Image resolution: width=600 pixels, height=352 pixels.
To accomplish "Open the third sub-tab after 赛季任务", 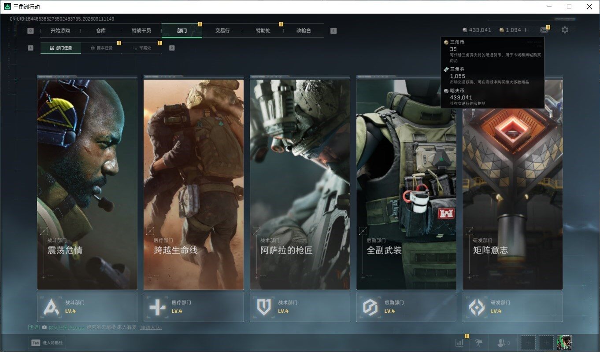I will tap(142, 48).
